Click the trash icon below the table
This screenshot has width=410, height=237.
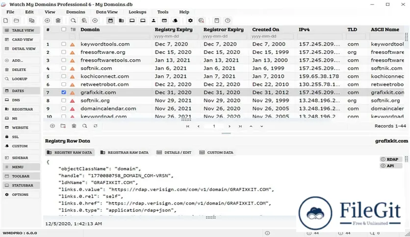coord(74,126)
